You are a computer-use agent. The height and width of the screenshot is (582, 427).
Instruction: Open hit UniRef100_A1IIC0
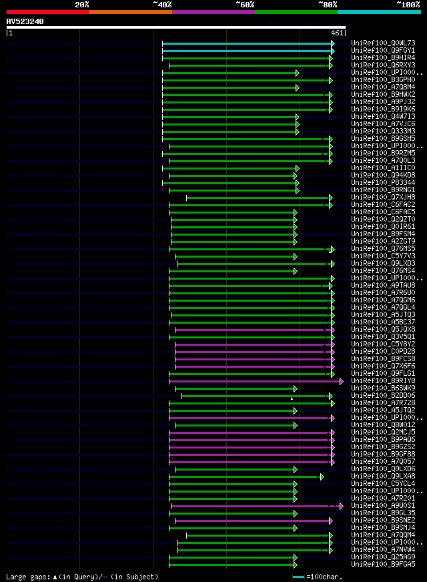(383, 168)
